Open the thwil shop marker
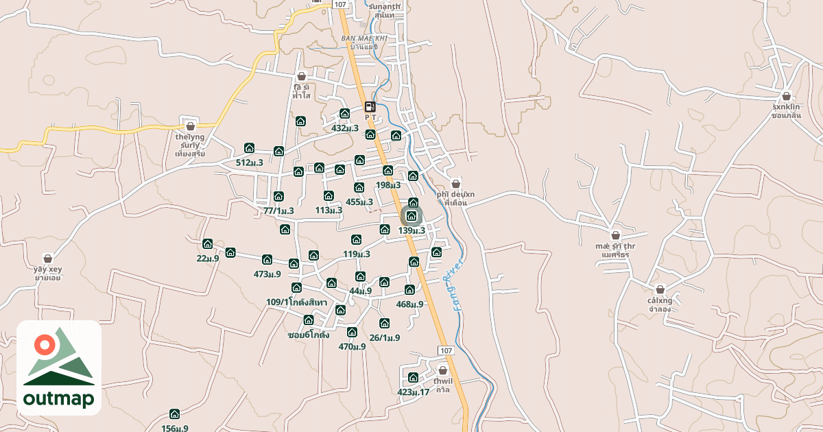Screen dimensions: 823x432 click(443, 370)
